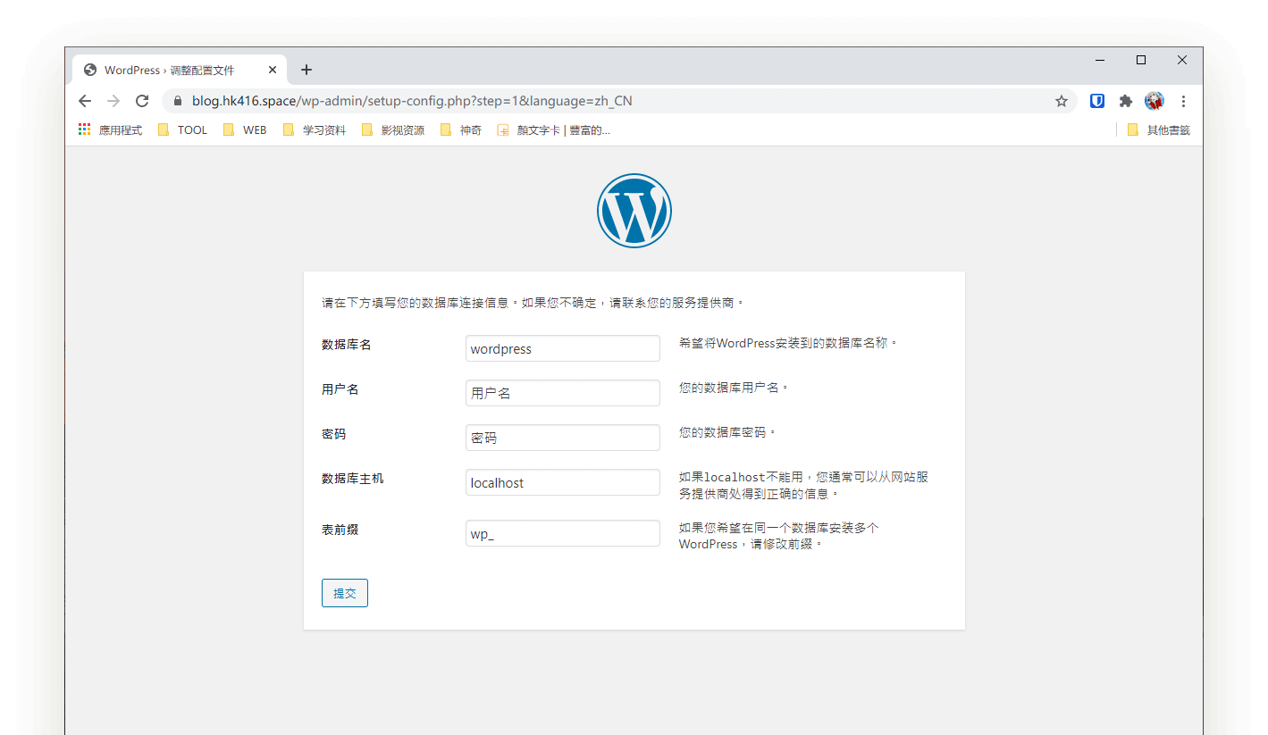Click the 密码 label
The width and height of the screenshot is (1268, 735).
click(334, 434)
